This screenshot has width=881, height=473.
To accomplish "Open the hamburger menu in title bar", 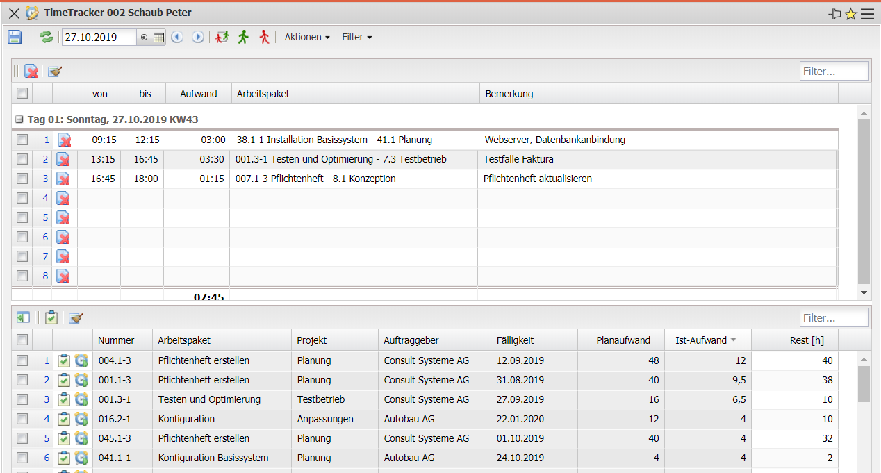I will click(x=867, y=14).
